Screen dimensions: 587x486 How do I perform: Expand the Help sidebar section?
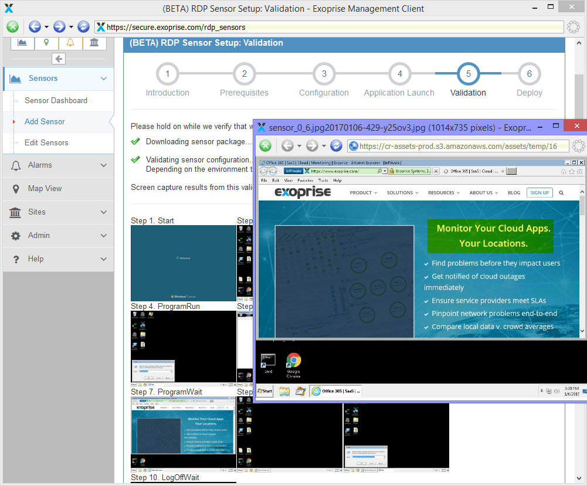[59, 259]
